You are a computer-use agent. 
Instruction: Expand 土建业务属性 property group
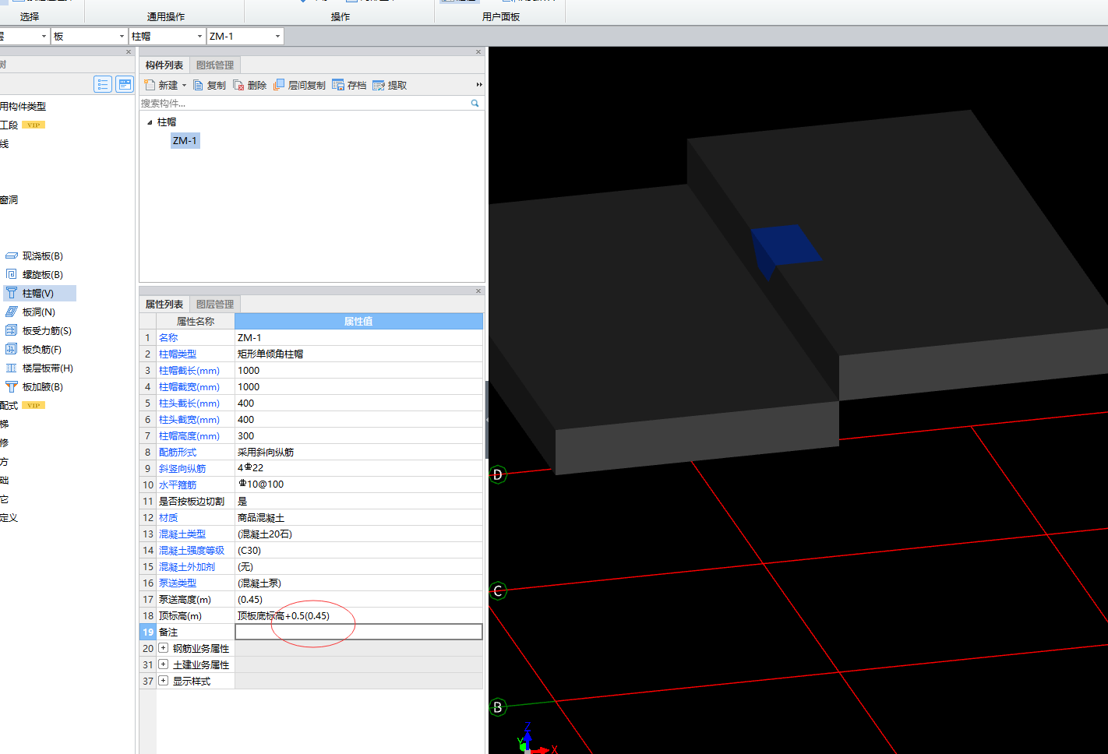point(163,664)
